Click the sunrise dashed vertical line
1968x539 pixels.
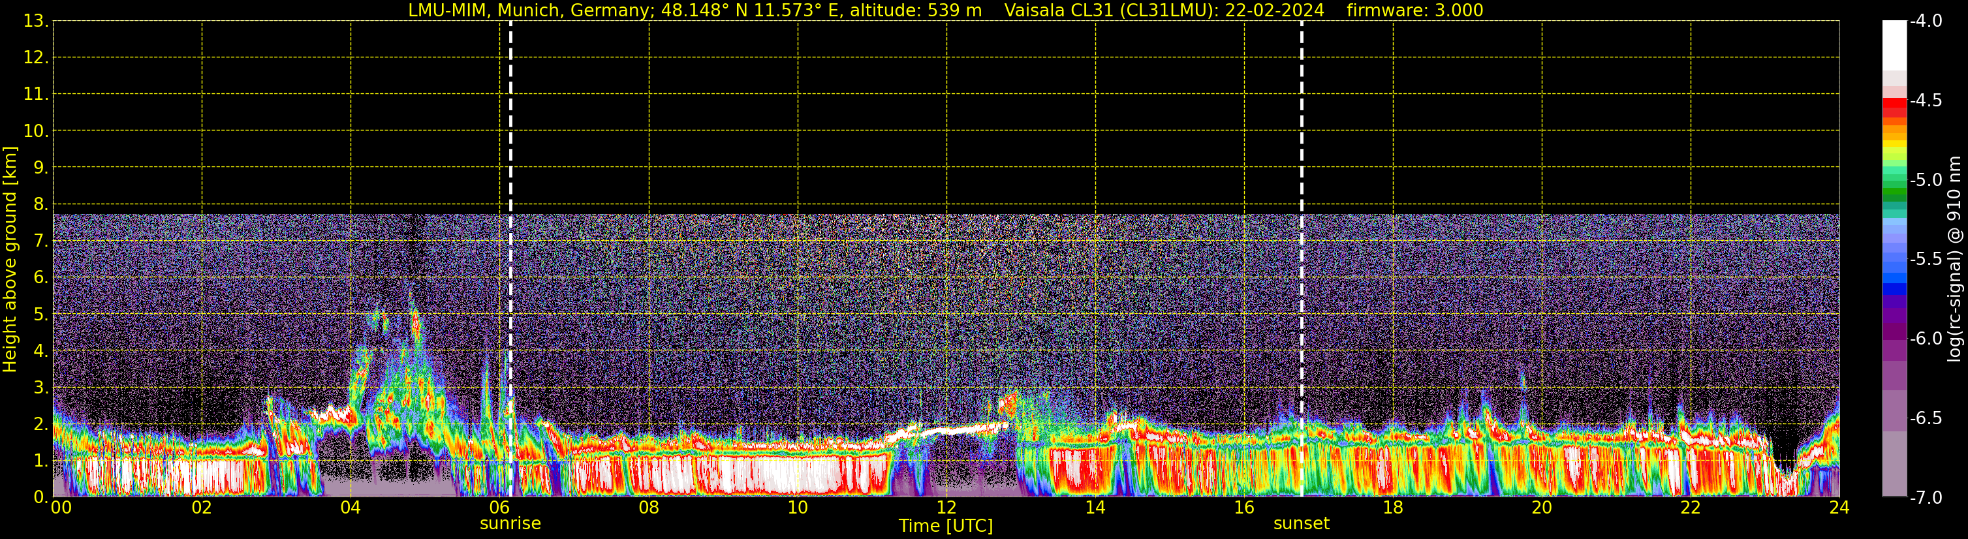[x=510, y=153]
